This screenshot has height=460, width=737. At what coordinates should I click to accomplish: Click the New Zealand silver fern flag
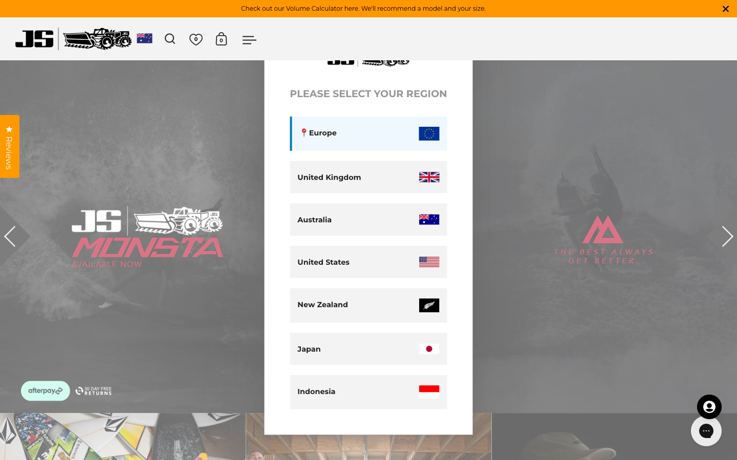(x=429, y=306)
